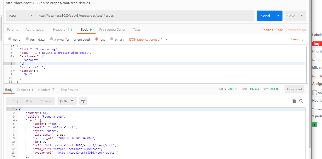Image resolution: width=322 pixels, height=159 pixels.
Task: Select the request Body tab
Action: [86, 30]
